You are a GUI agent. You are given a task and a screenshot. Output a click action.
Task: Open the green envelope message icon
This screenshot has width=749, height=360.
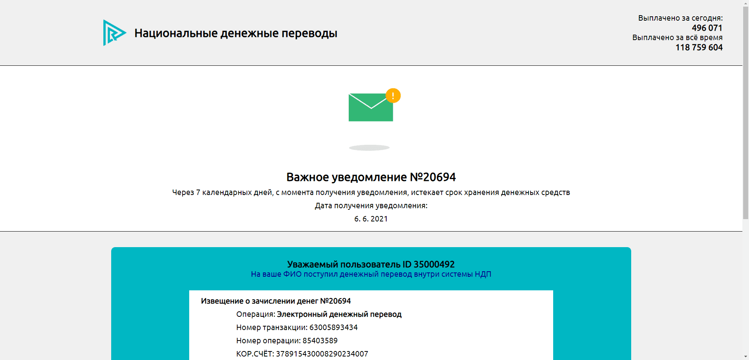coord(371,108)
